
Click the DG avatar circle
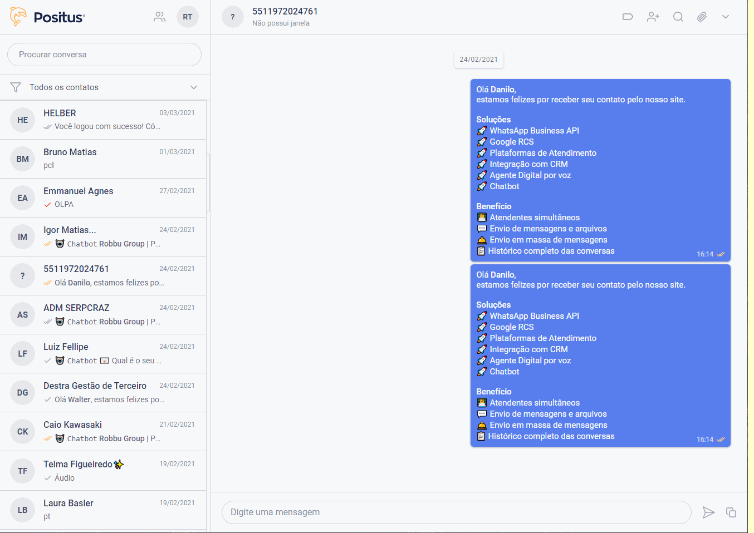[22, 393]
